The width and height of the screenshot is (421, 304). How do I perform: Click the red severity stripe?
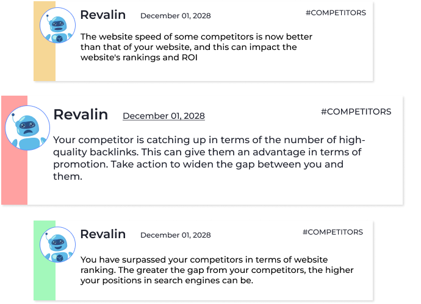[15, 150]
